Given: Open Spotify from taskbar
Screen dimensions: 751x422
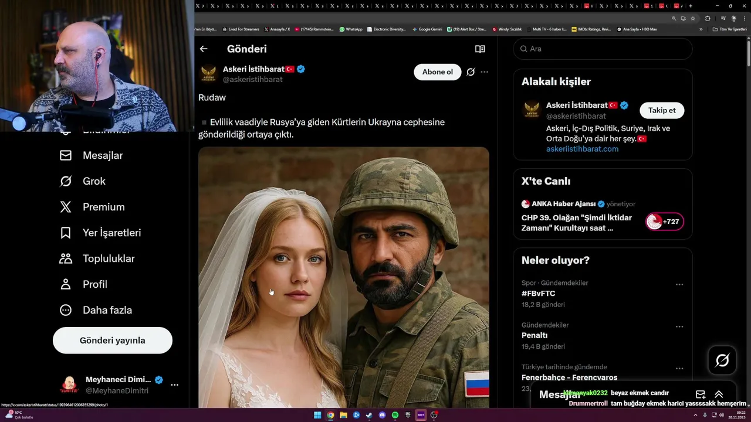Looking at the screenshot, I should coord(395,415).
